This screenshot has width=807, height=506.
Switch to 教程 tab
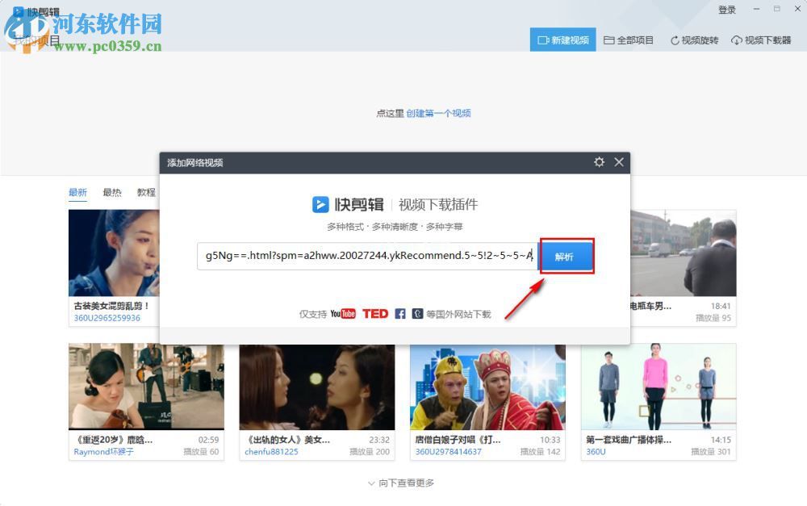(x=146, y=193)
